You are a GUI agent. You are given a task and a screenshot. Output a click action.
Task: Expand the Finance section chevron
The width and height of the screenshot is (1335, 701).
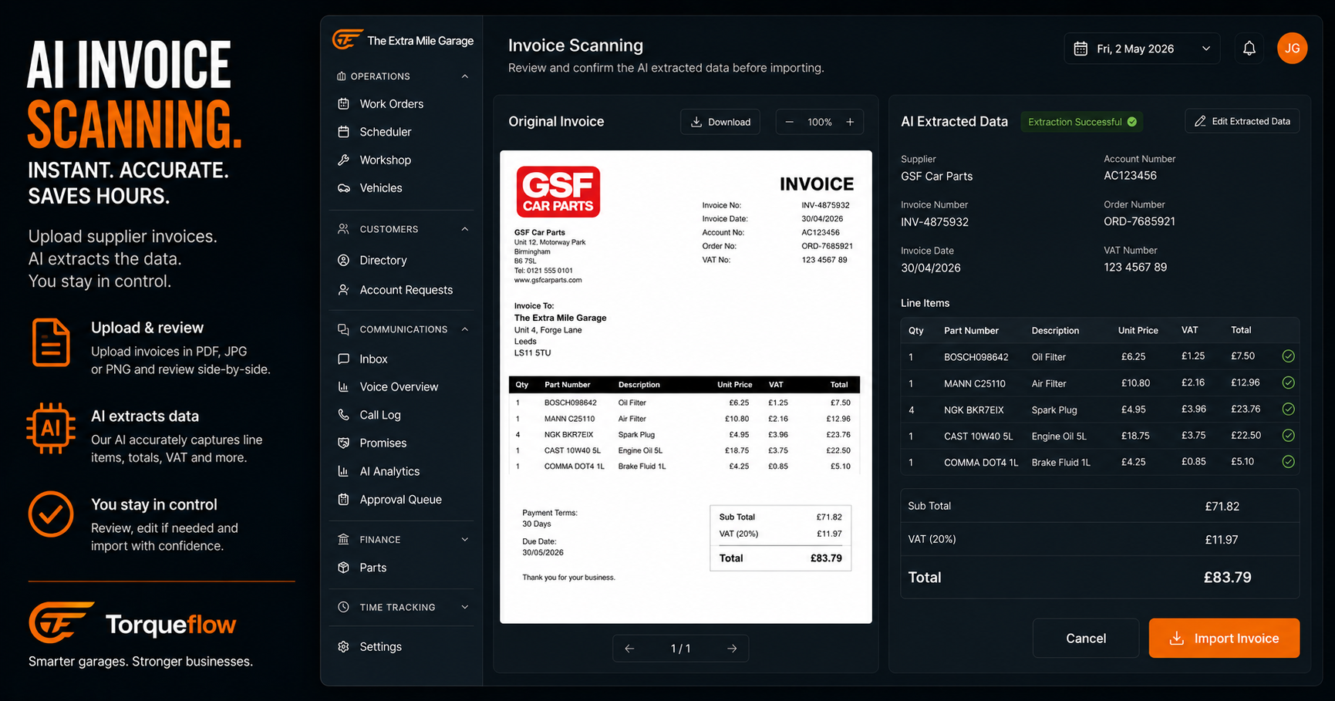(464, 539)
